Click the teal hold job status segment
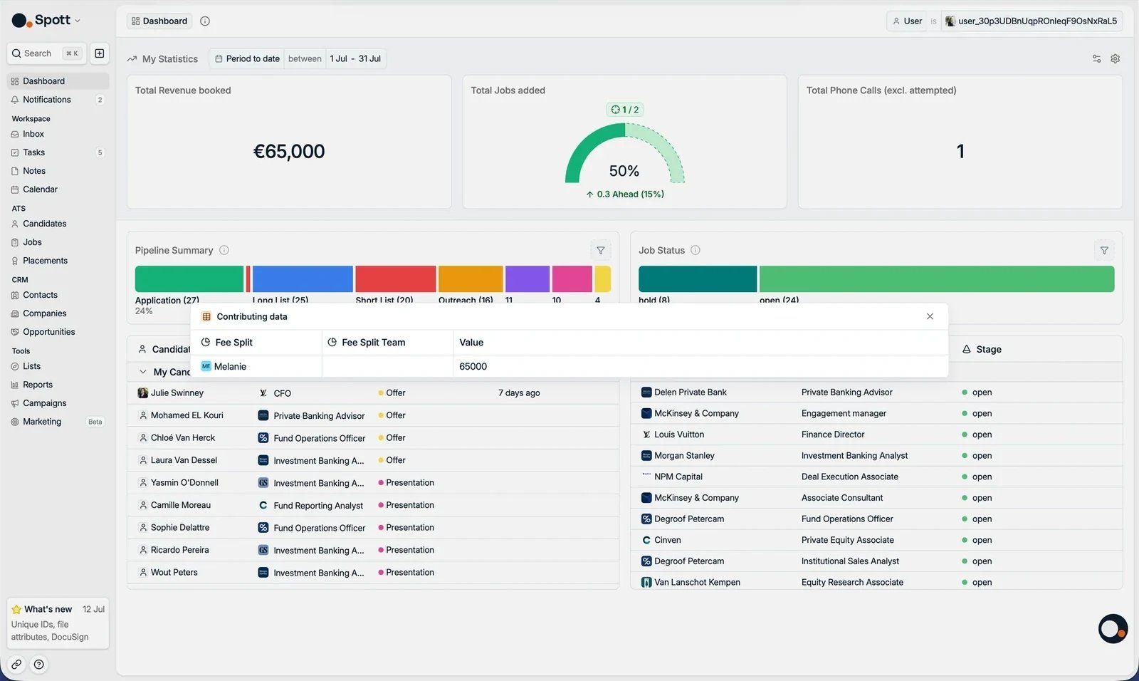The height and width of the screenshot is (681, 1139). [698, 279]
